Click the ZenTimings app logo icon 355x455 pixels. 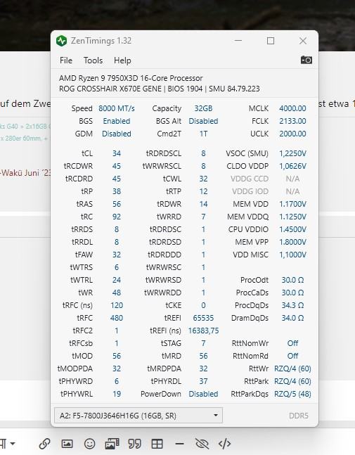[61, 41]
